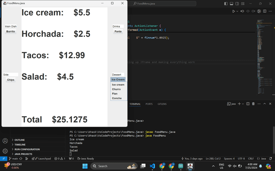Viewport: 275px width, 171px height.
Task: Toggle the secondary side bar layout icon
Action: point(237,4)
